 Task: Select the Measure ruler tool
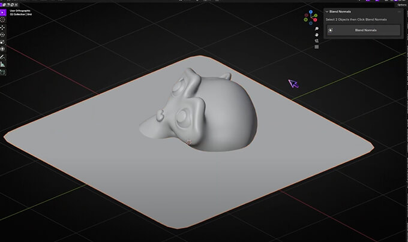click(2, 64)
